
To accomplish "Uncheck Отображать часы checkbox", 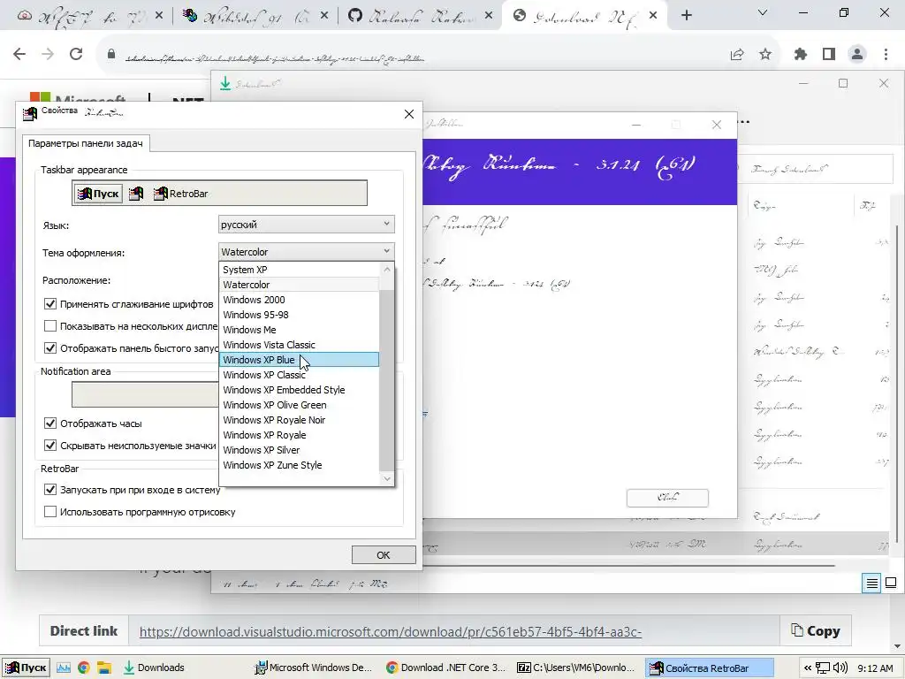I will tap(50, 423).
